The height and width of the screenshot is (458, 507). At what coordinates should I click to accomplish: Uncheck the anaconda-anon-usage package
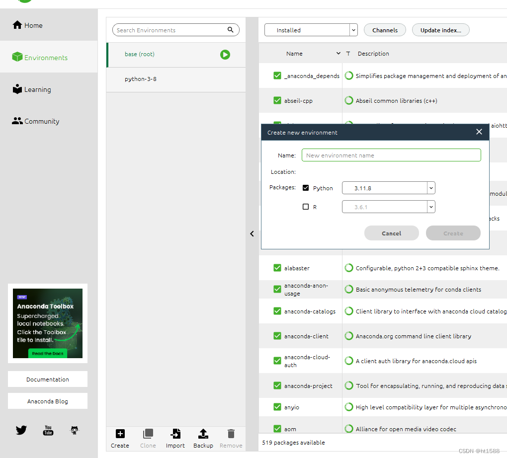pyautogui.click(x=277, y=289)
